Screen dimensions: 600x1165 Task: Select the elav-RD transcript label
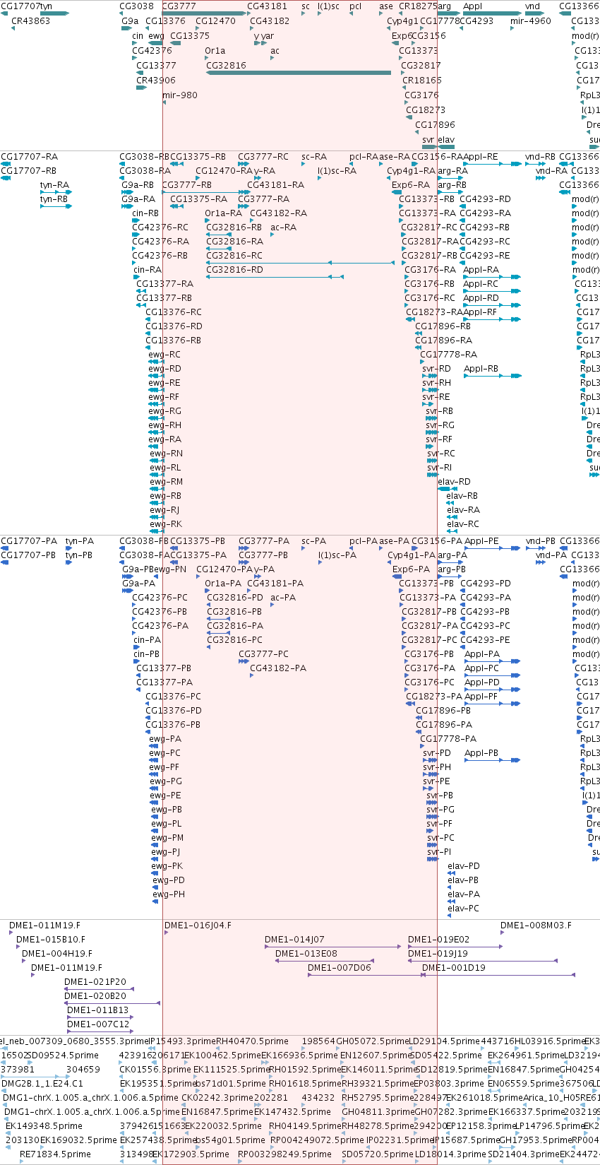454,482
